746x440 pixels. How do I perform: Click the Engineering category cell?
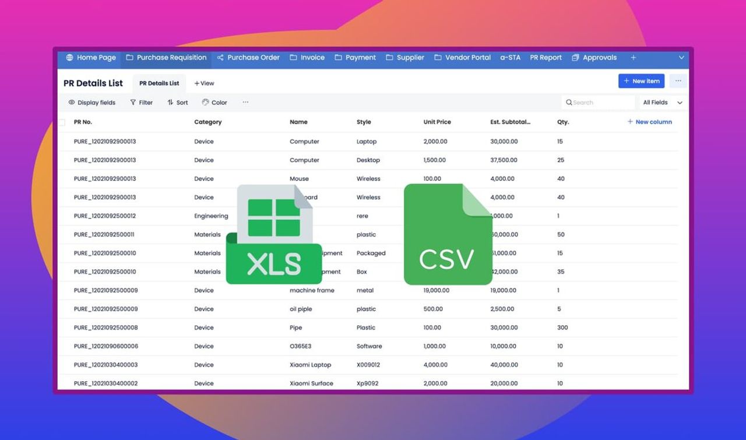[x=211, y=216]
